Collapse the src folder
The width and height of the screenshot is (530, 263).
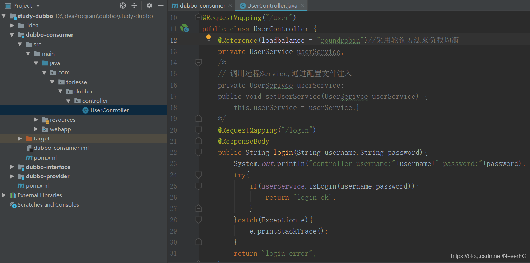20,44
